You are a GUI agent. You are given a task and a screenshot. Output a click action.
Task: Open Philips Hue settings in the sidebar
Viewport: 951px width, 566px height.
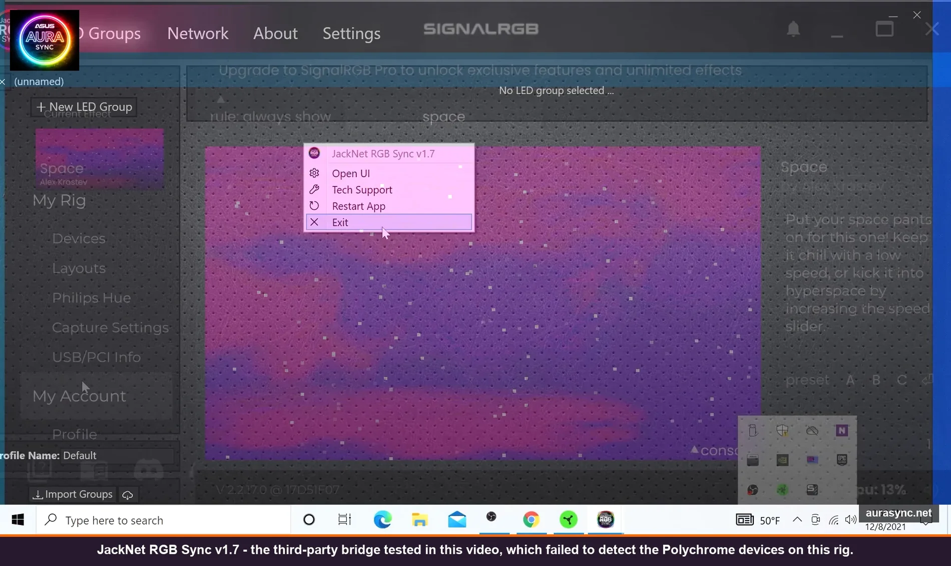91,297
